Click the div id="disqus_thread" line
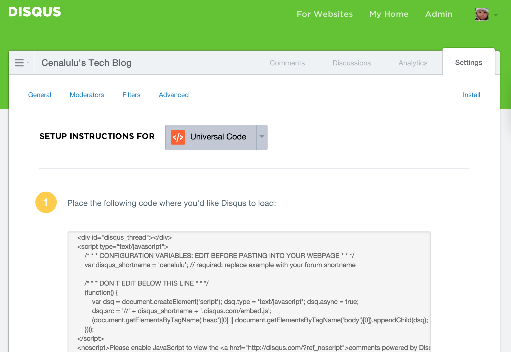Screen dimensions: 511x352 125,237
